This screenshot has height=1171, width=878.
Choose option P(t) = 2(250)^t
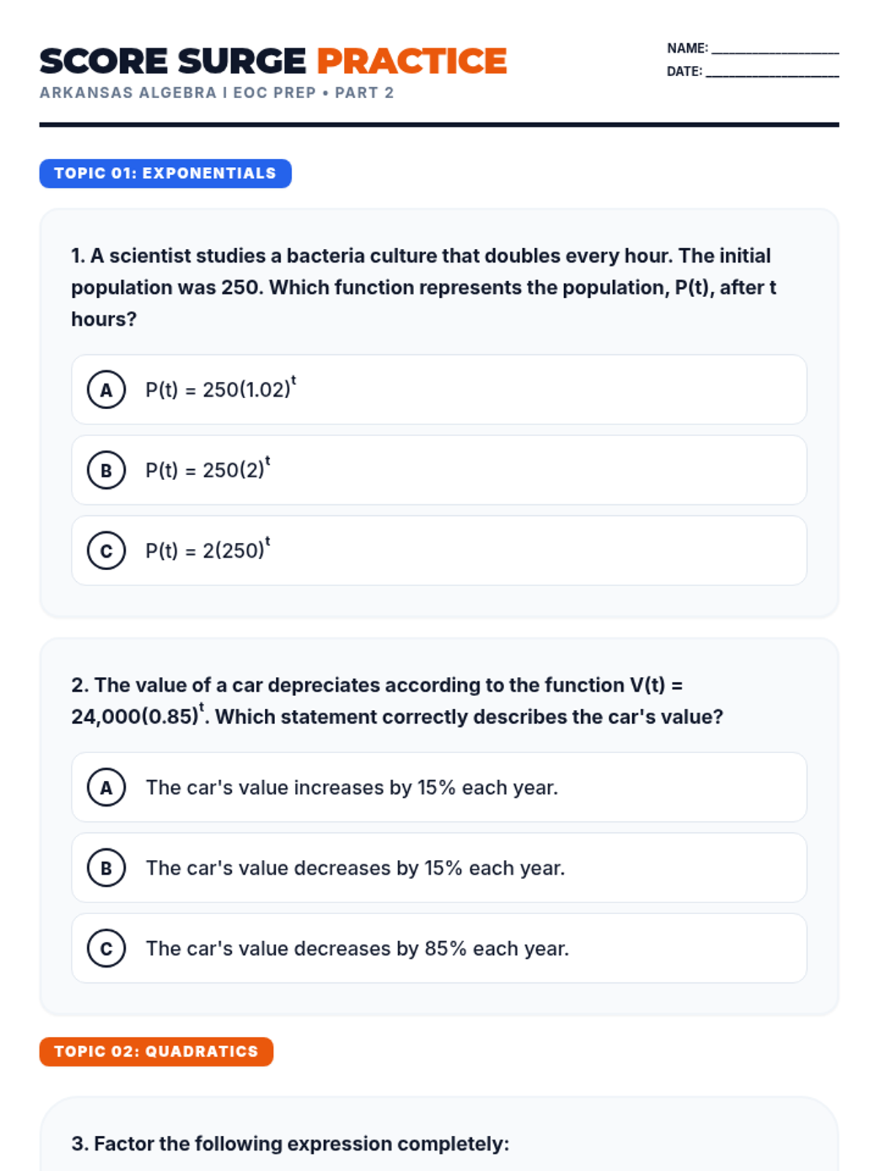[208, 550]
